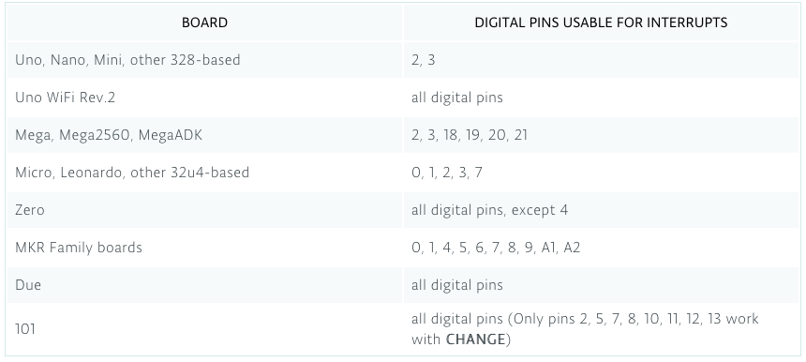Select 'all digital pins' for Uno WiFi Rev.2
The height and width of the screenshot is (362, 806).
(x=457, y=98)
